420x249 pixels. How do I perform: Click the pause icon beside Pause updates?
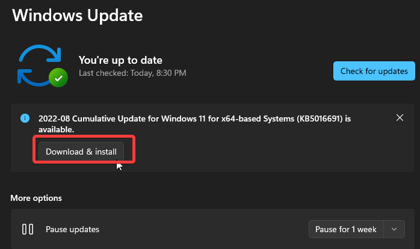(28, 229)
